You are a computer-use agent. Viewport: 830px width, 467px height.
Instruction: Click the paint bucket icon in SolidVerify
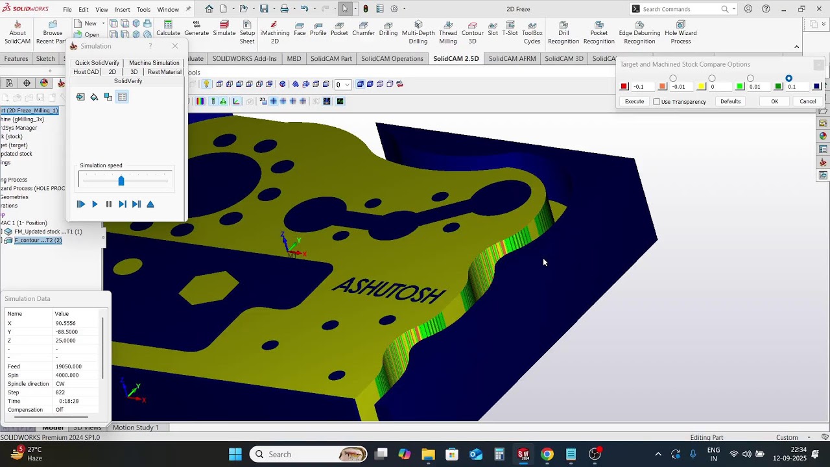(x=94, y=97)
